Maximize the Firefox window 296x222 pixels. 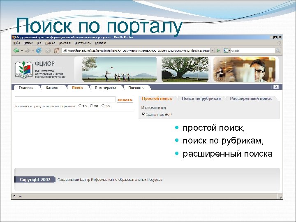point(275,37)
